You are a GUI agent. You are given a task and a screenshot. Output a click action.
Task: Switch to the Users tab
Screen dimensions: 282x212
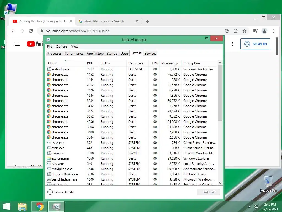(x=124, y=54)
